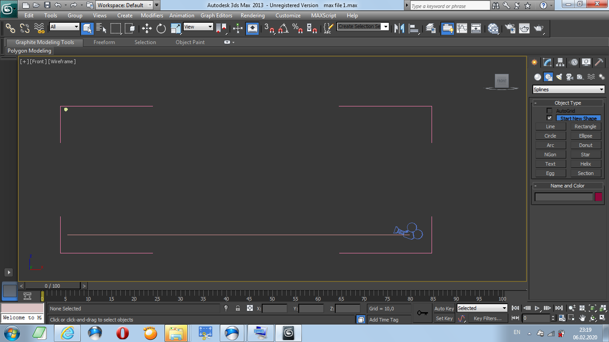
Task: Open the reference coordinate View dropdown
Action: tap(198, 27)
